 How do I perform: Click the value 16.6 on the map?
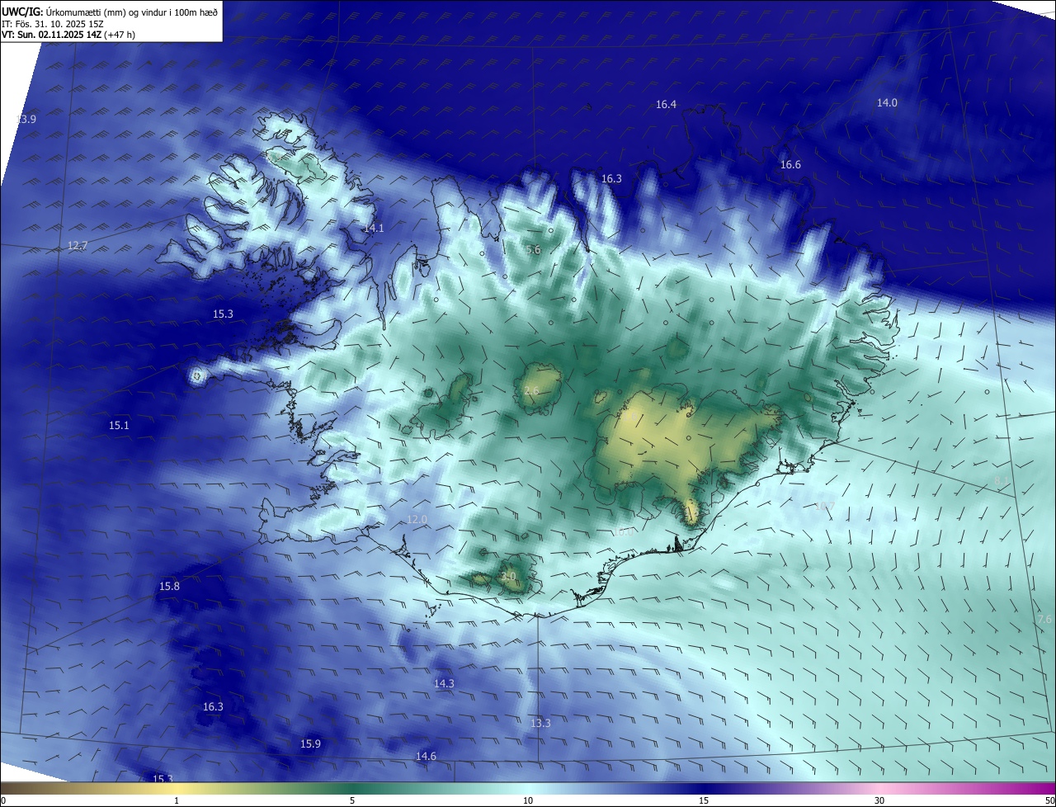790,165
